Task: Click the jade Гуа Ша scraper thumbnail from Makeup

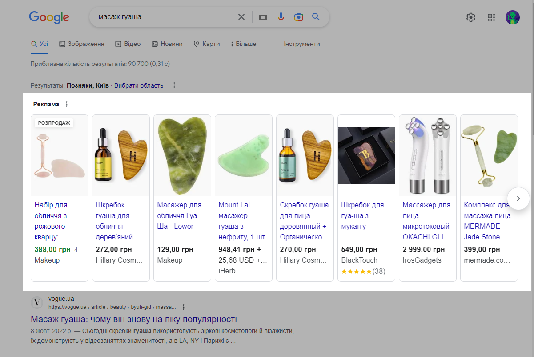Action: [182, 155]
